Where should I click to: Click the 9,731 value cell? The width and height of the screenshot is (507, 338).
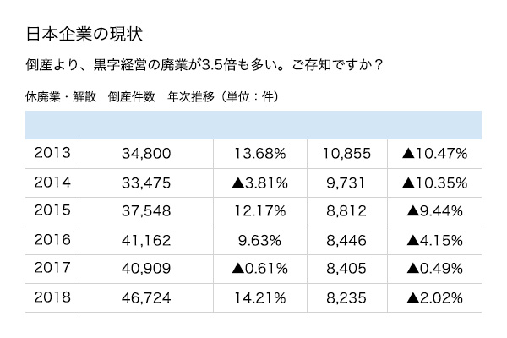coord(347,183)
